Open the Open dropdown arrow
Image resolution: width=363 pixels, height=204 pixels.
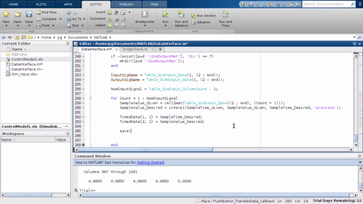coord(18,25)
